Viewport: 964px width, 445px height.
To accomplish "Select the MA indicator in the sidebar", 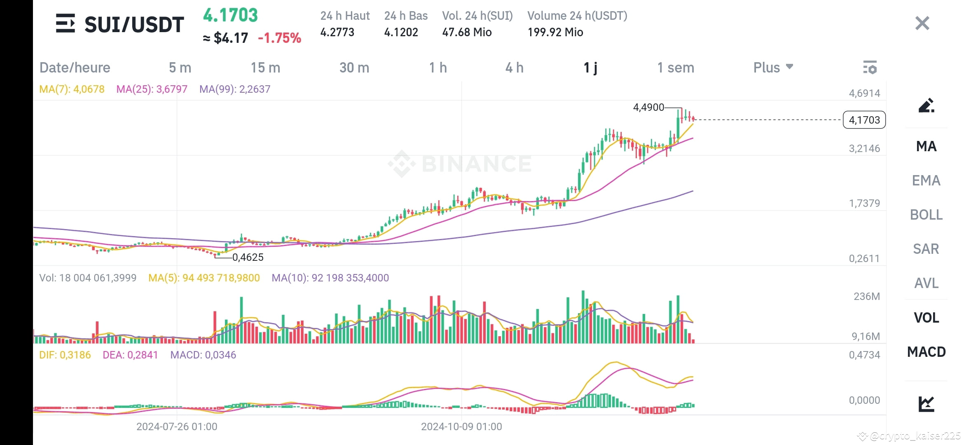I will [926, 146].
